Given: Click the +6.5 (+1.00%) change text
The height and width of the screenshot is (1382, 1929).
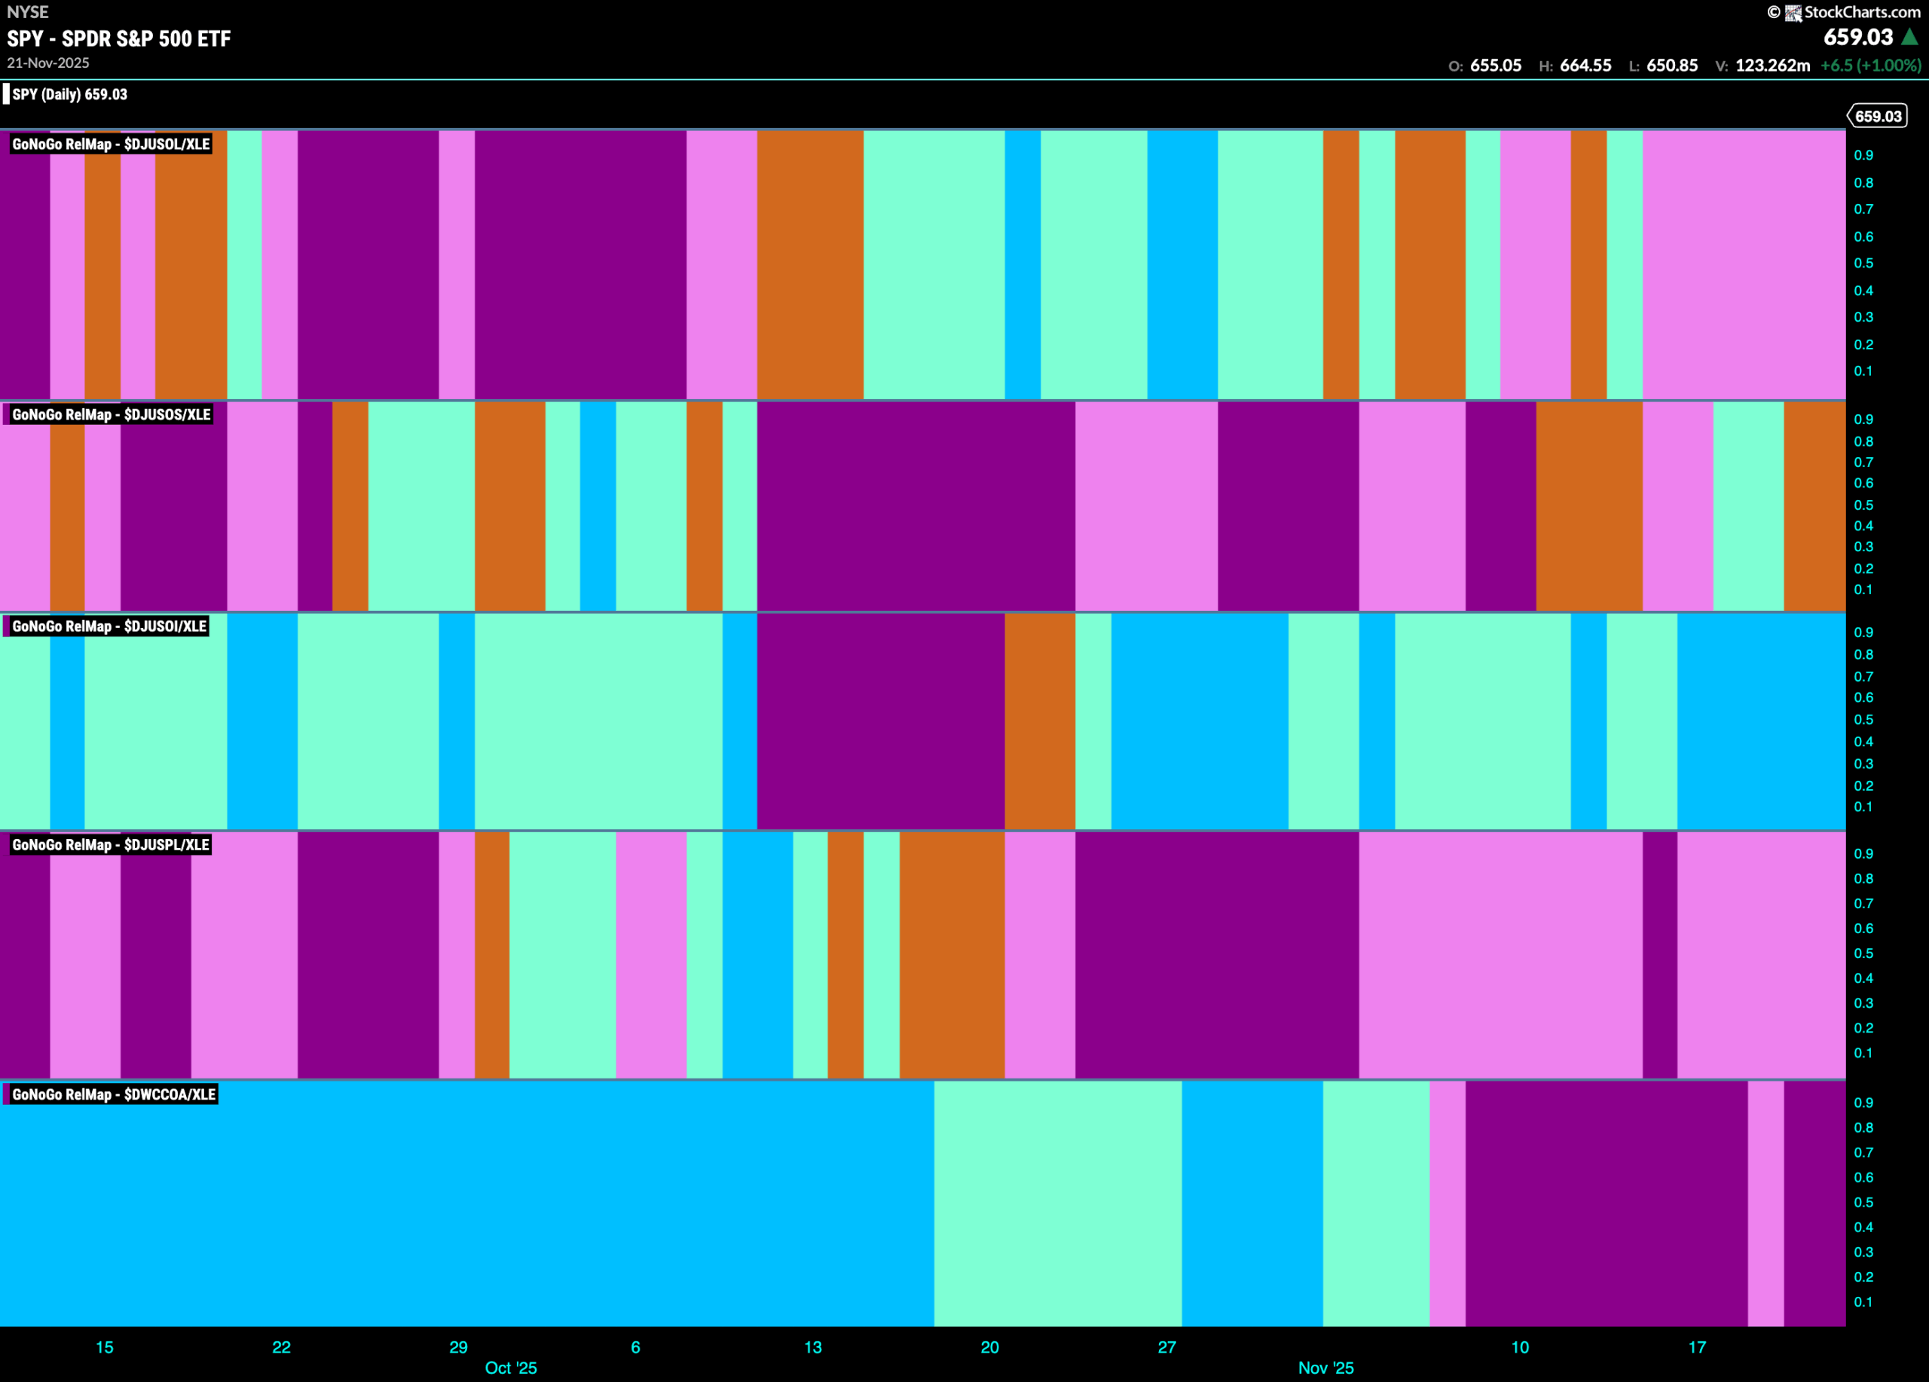Looking at the screenshot, I should [x=1870, y=66].
